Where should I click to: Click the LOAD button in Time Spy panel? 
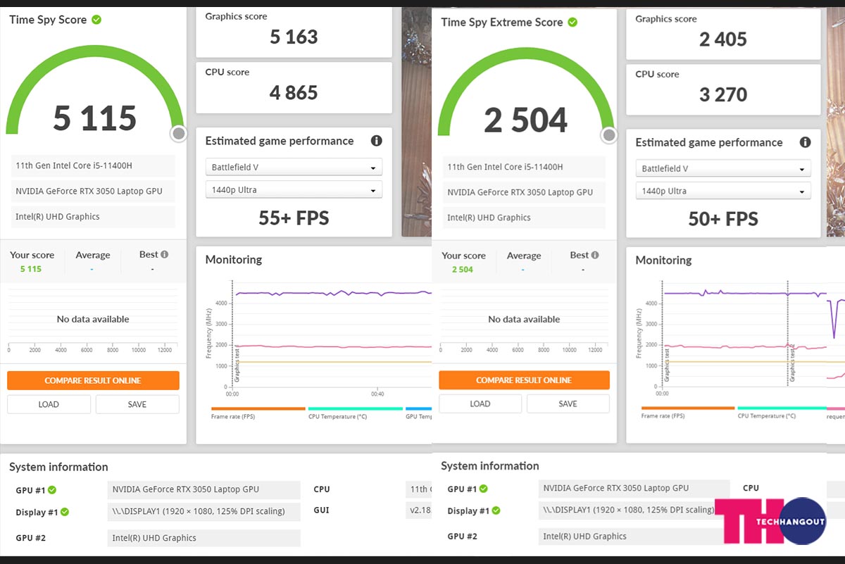(49, 404)
